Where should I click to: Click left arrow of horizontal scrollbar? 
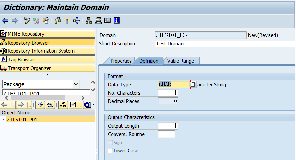coord(7,98)
